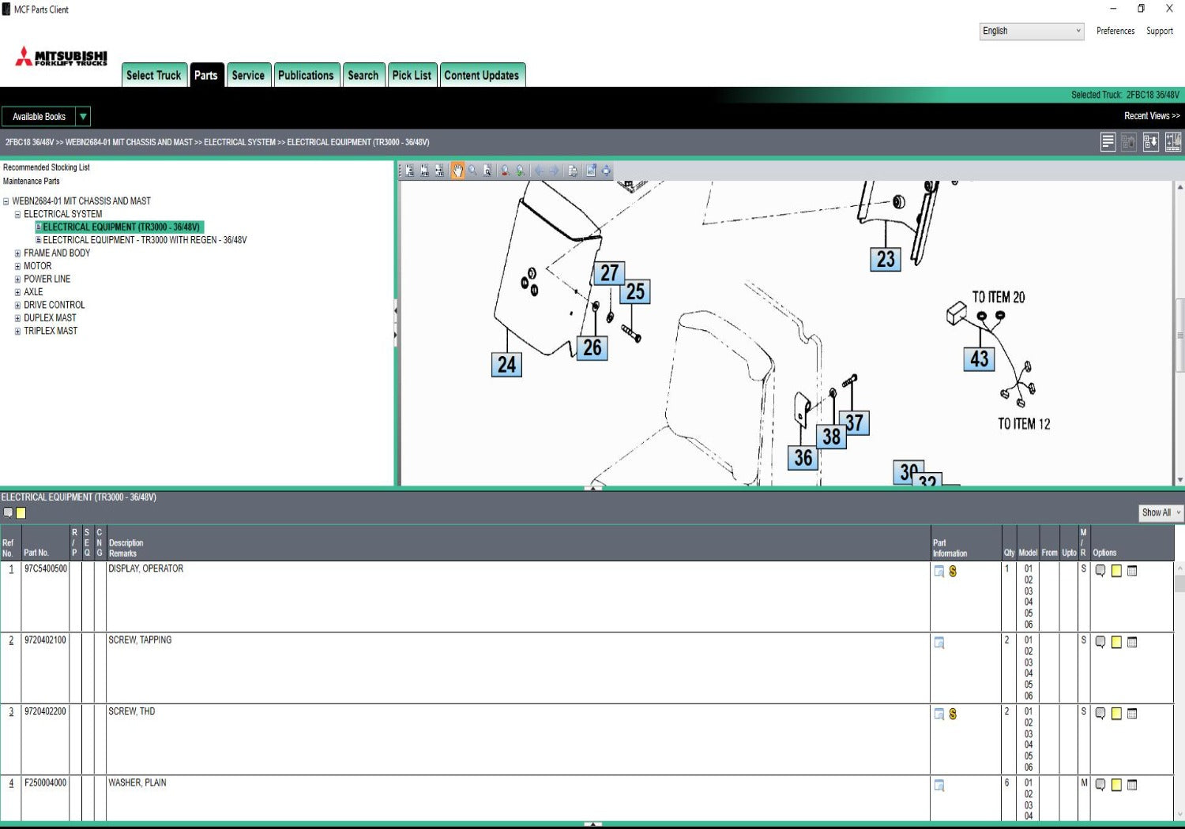Click the table icon in SCREW, THD row
The height and width of the screenshot is (829, 1185).
(x=1132, y=714)
